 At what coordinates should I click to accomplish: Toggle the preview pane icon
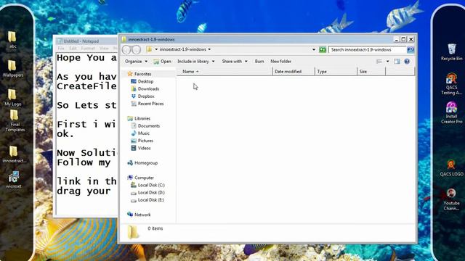tap(397, 61)
